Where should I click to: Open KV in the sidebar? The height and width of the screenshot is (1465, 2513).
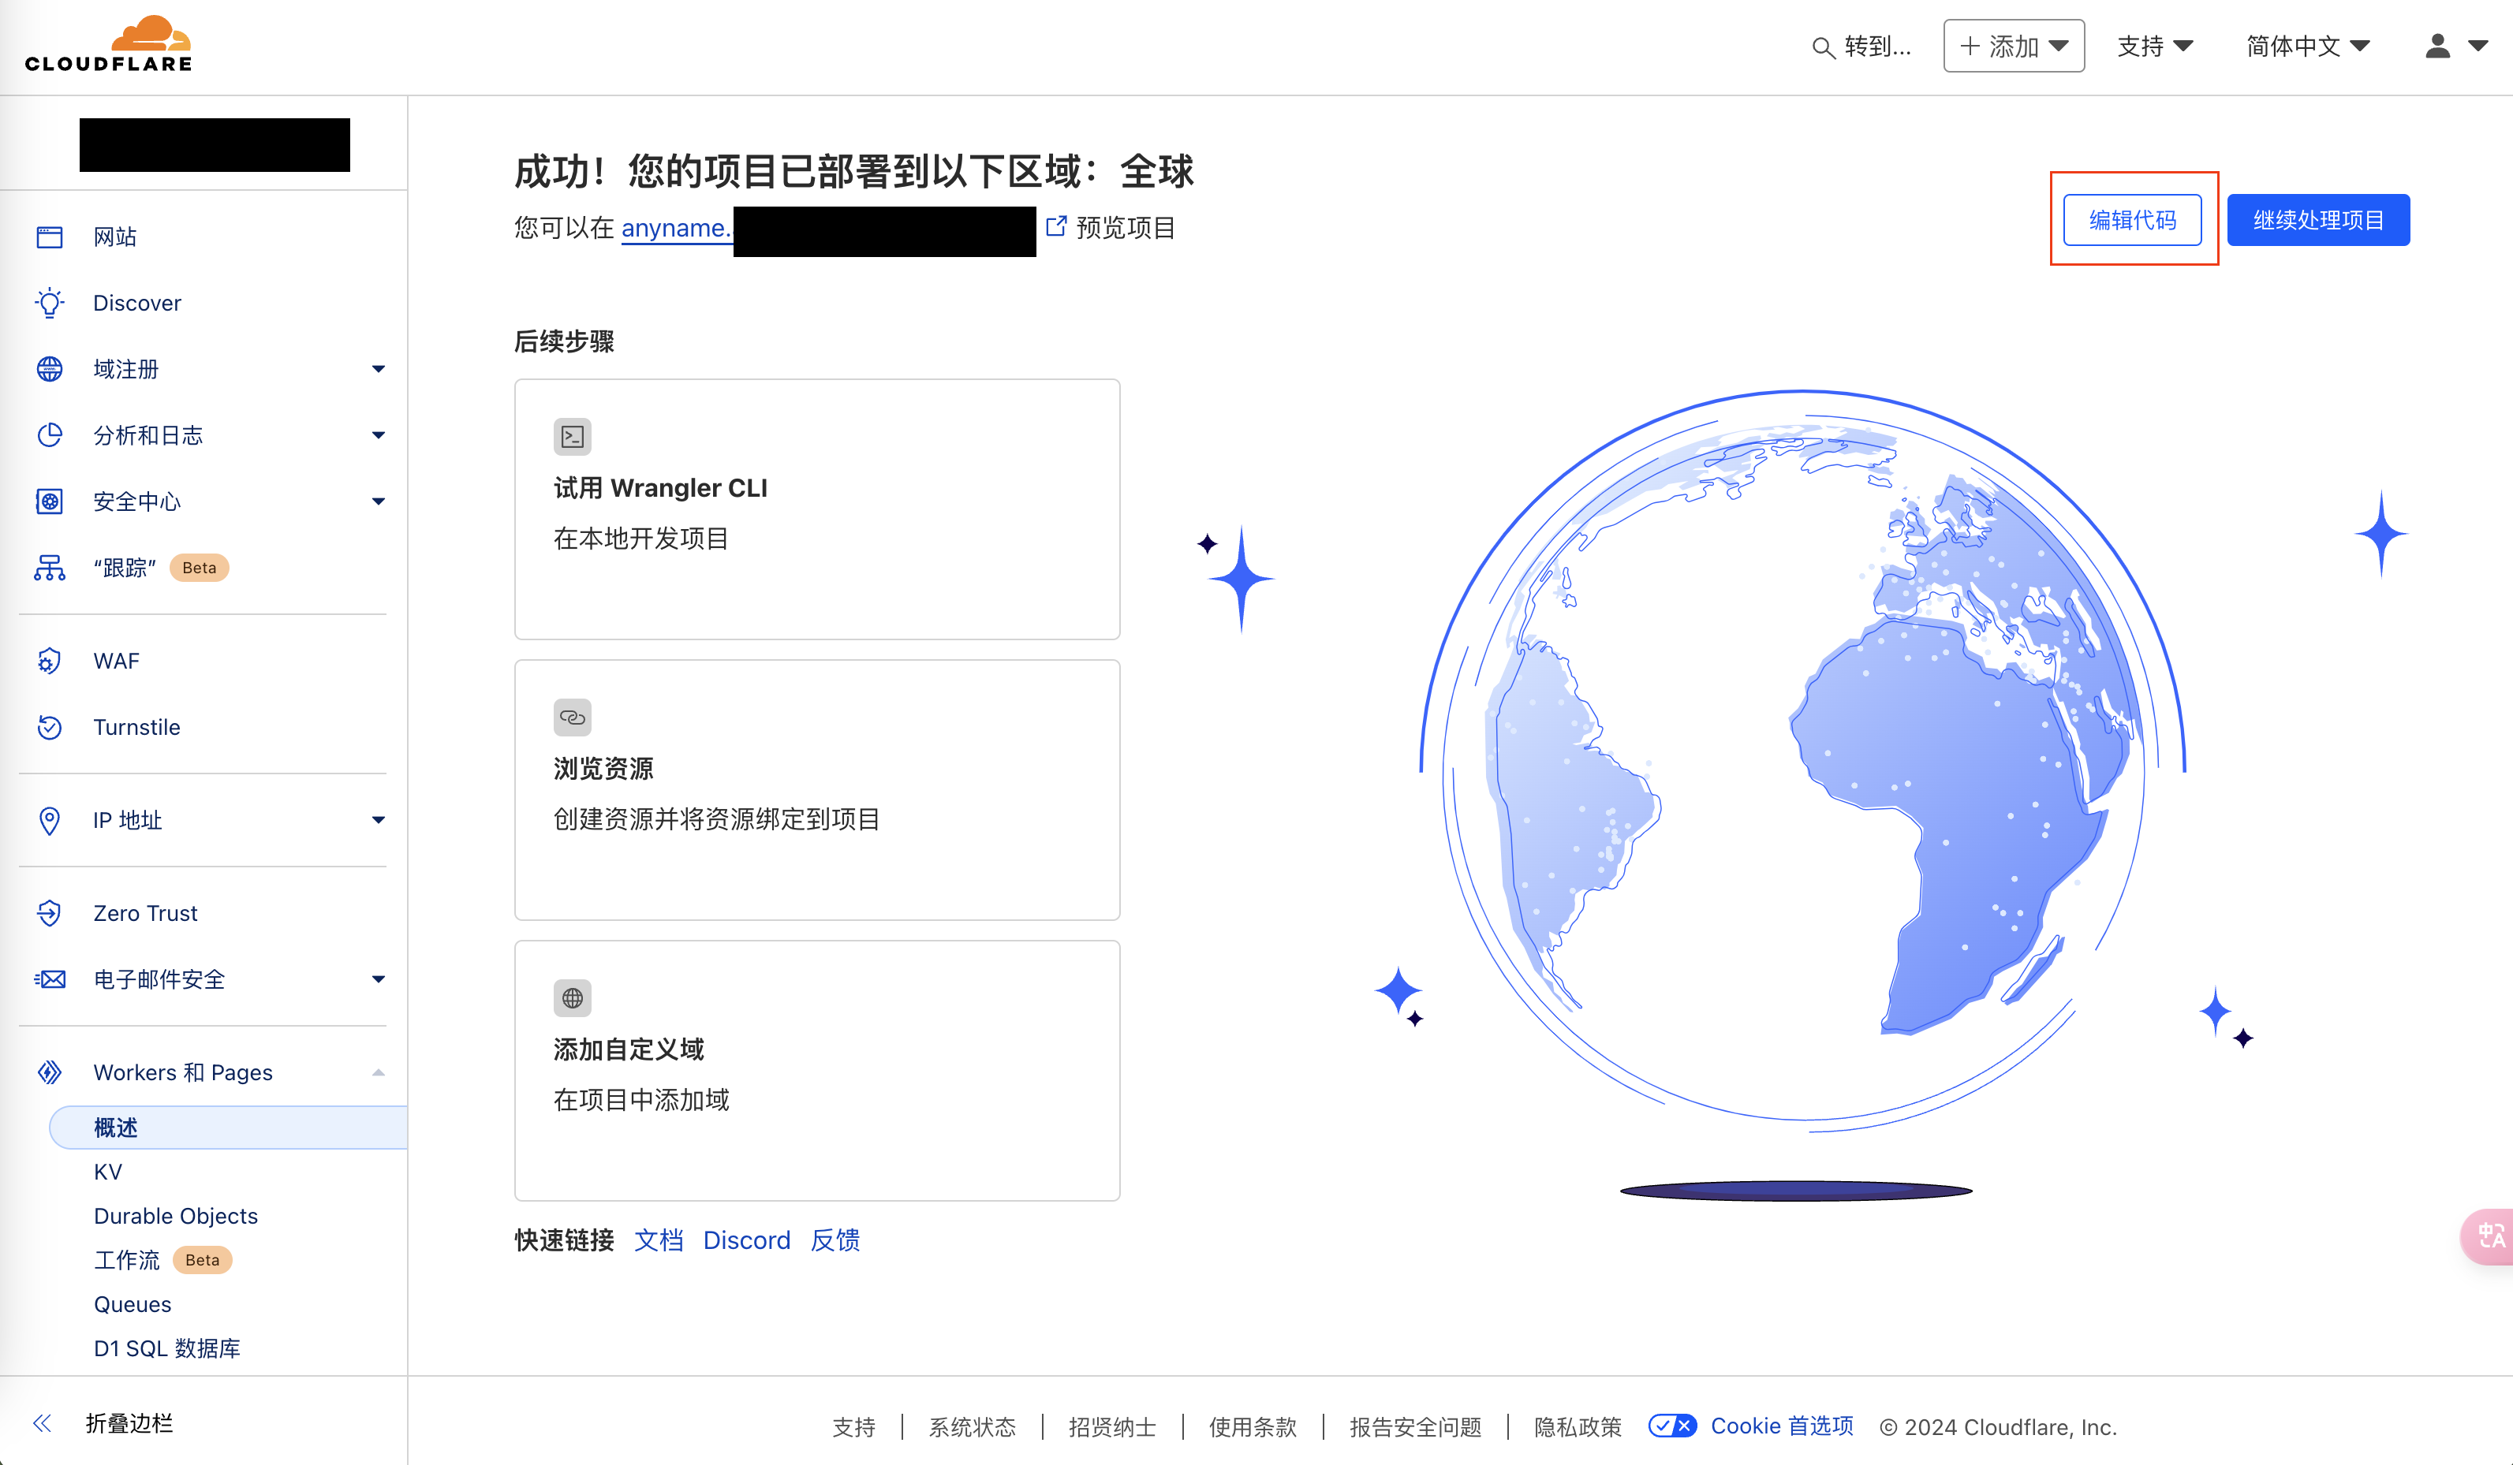[108, 1172]
